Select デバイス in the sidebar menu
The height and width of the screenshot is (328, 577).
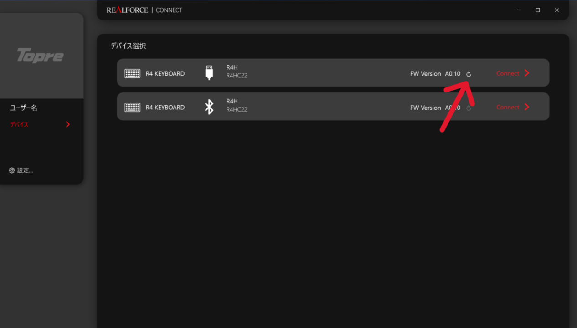(20, 124)
